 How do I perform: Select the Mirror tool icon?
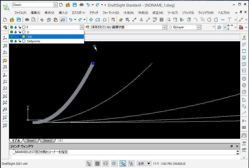(x=141, y=20)
